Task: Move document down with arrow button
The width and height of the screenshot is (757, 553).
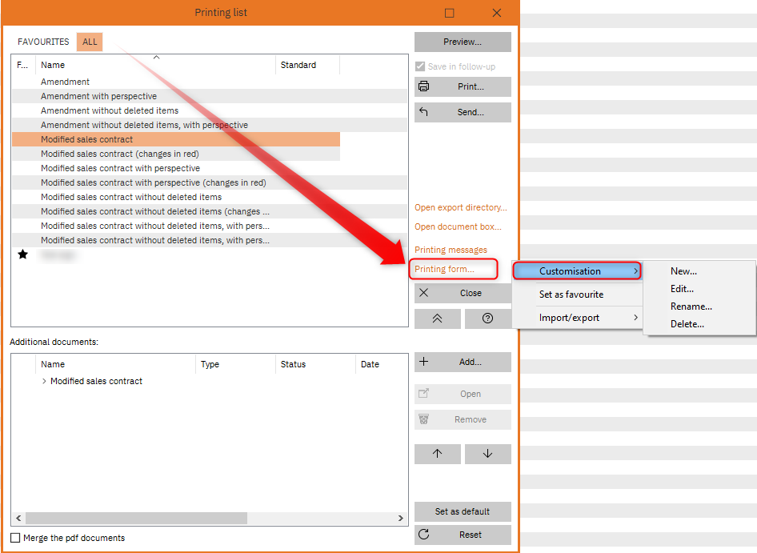Action: click(x=487, y=454)
